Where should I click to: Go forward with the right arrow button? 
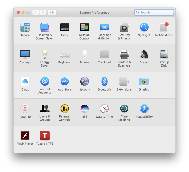pyautogui.click(x=42, y=12)
